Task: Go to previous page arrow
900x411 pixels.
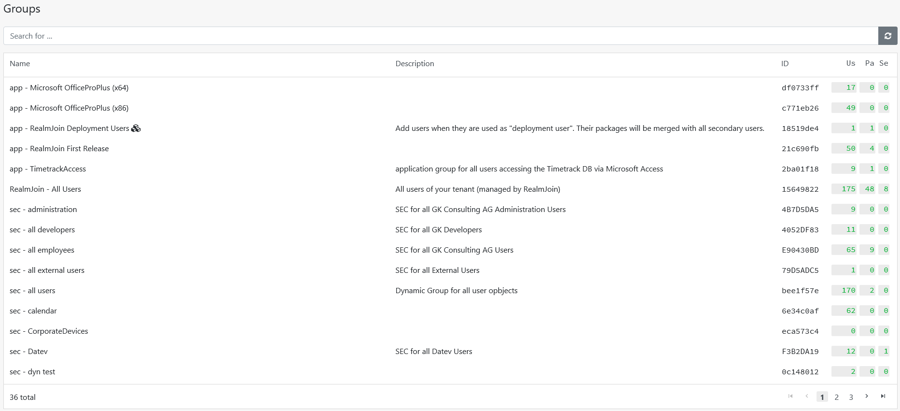Action: (x=806, y=396)
